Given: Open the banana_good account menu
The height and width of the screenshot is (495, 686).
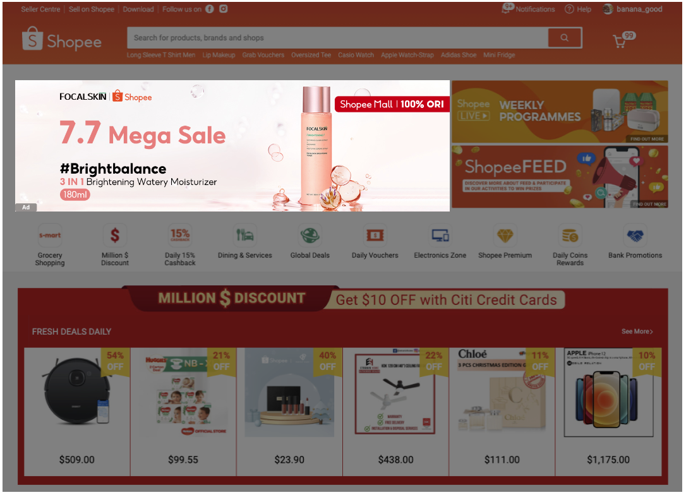Looking at the screenshot, I should coord(632,9).
